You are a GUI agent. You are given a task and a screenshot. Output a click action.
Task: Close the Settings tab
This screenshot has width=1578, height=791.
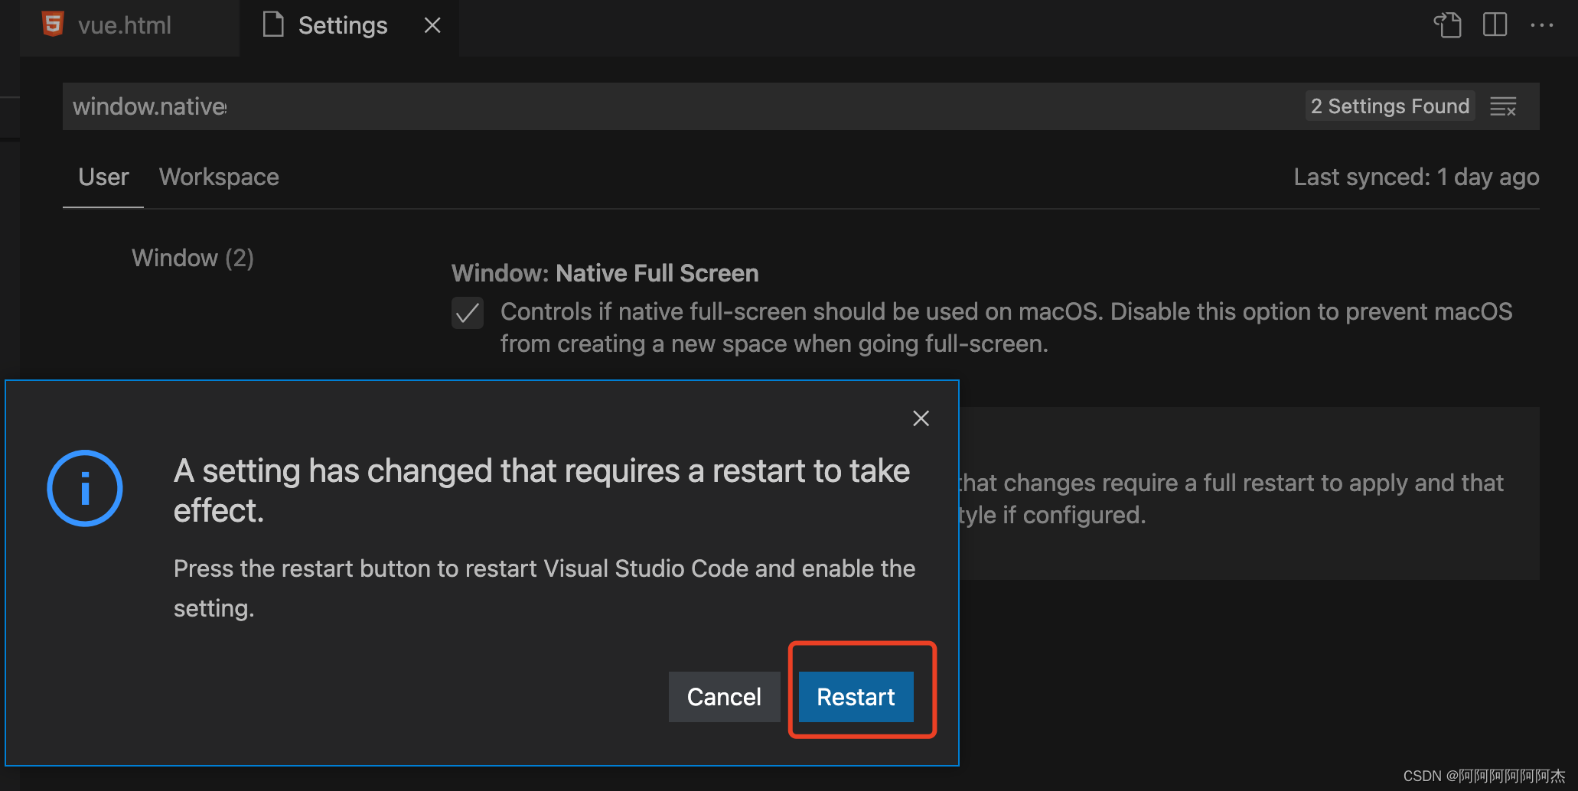pos(432,25)
